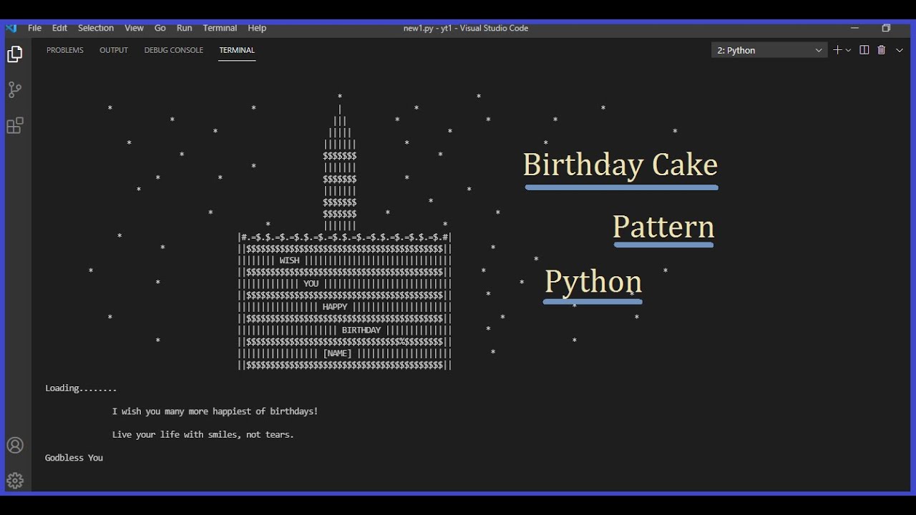The image size is (916, 515).
Task: Click the HAPPY text in cake
Action: pos(335,307)
